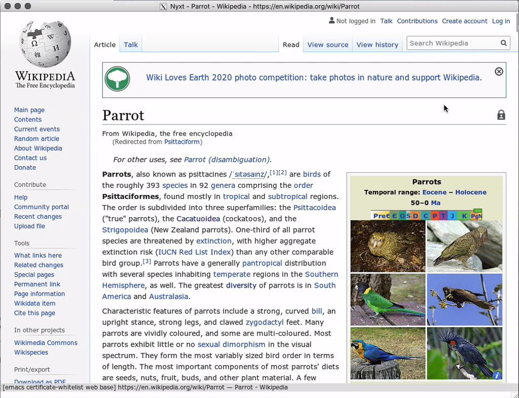Select the Read tab

point(291,45)
